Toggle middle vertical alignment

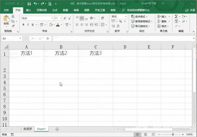point(82,18)
